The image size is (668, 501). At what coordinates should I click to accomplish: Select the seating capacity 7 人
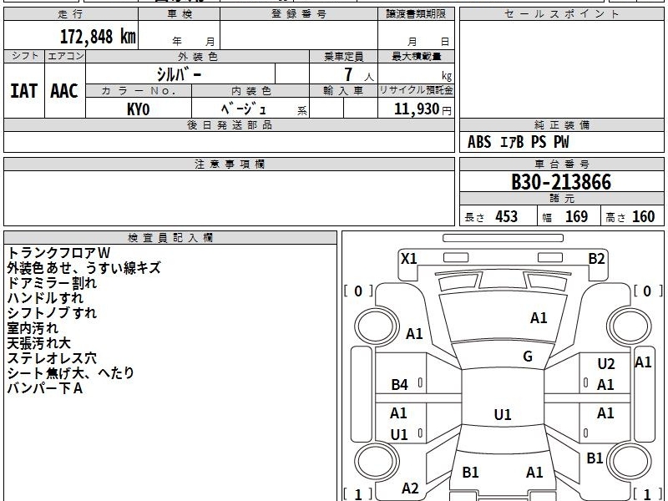358,75
